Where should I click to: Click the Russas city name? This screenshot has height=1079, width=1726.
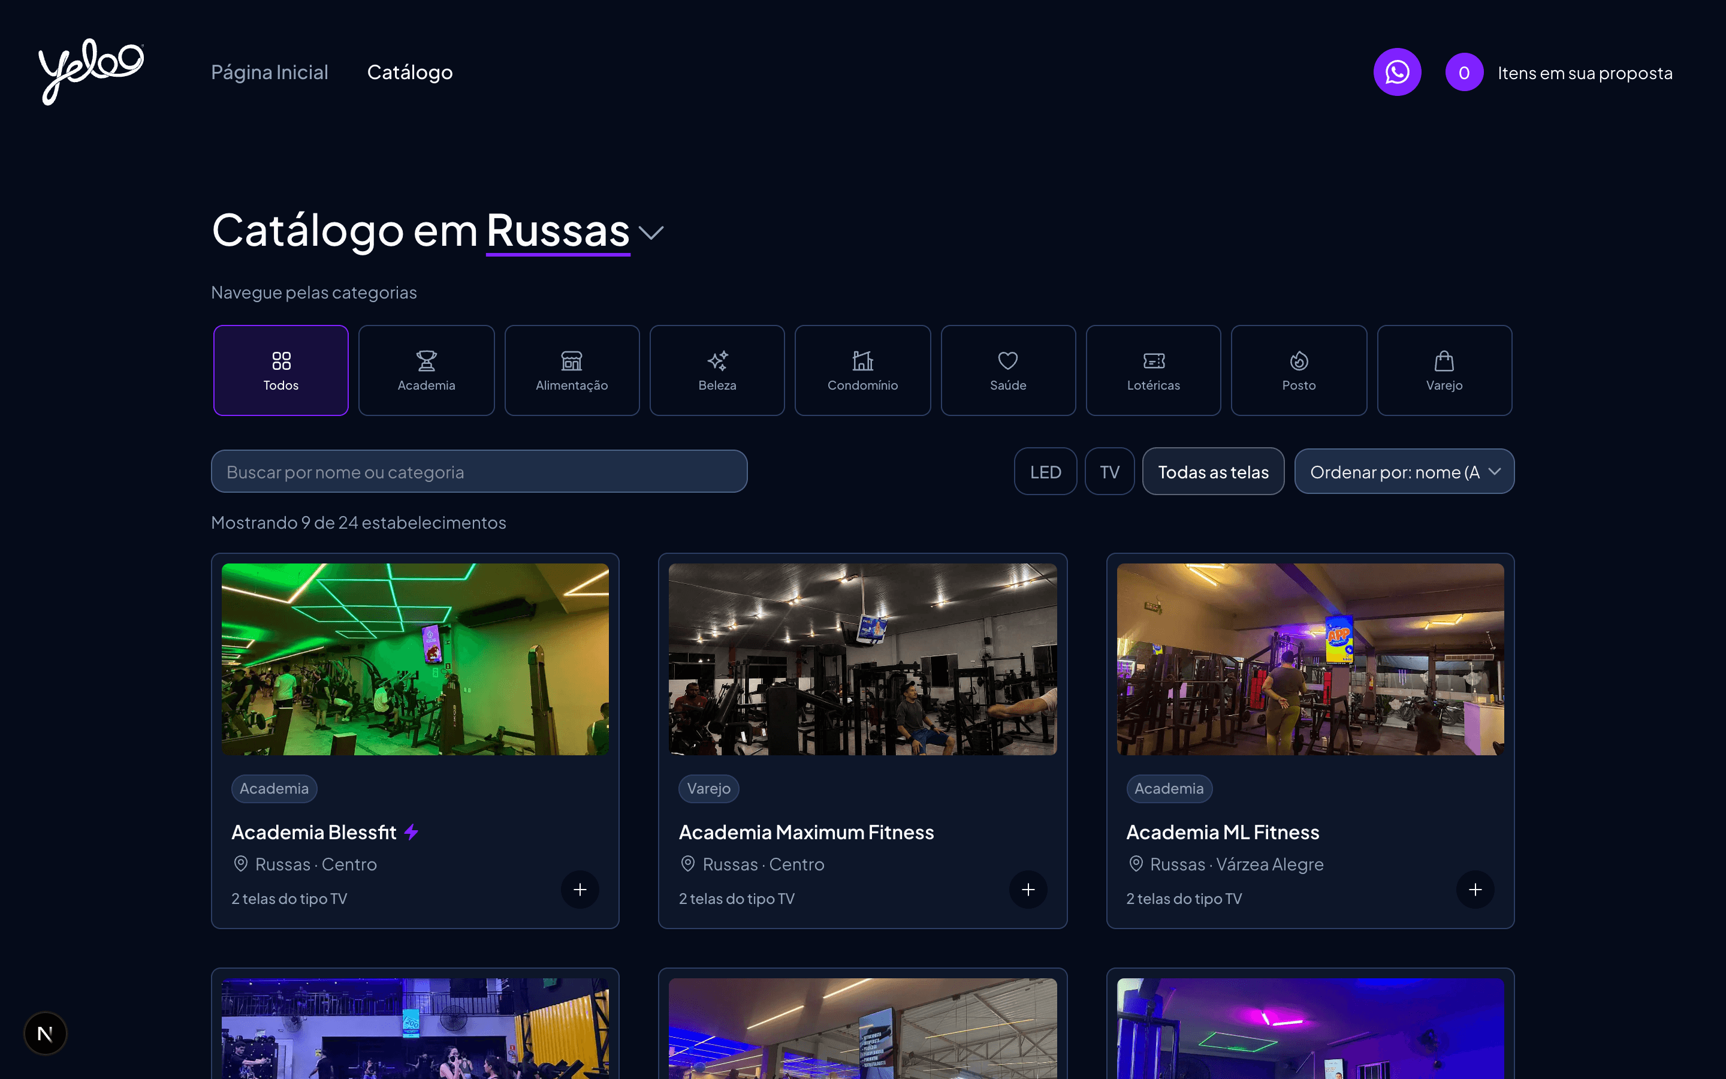click(x=558, y=231)
